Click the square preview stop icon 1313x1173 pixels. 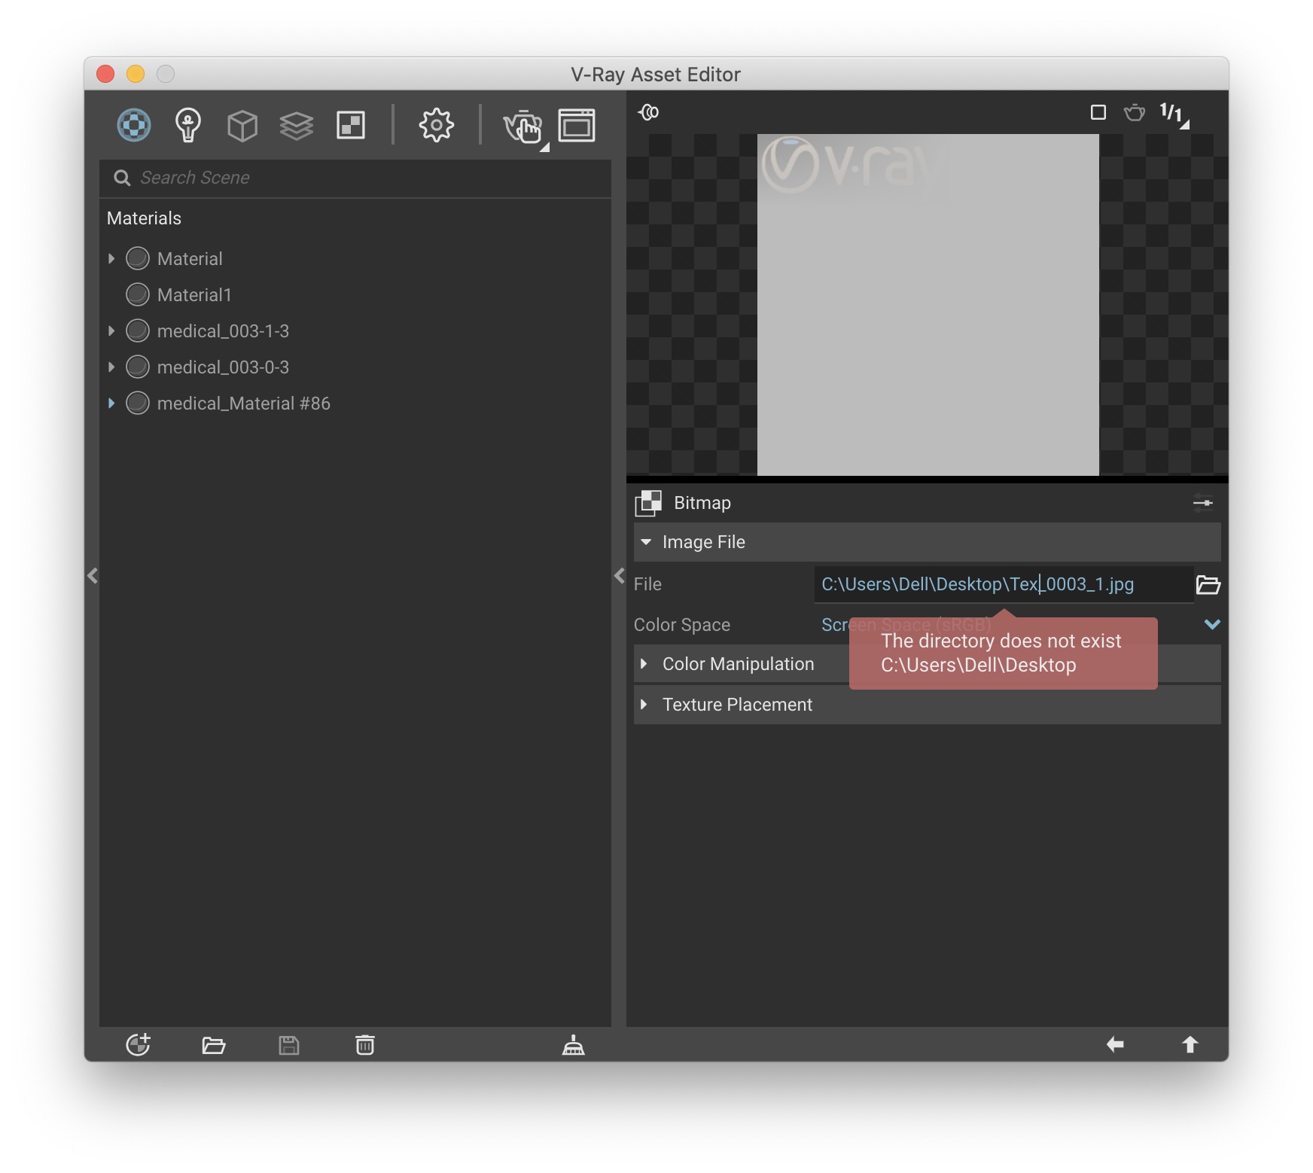(1098, 112)
